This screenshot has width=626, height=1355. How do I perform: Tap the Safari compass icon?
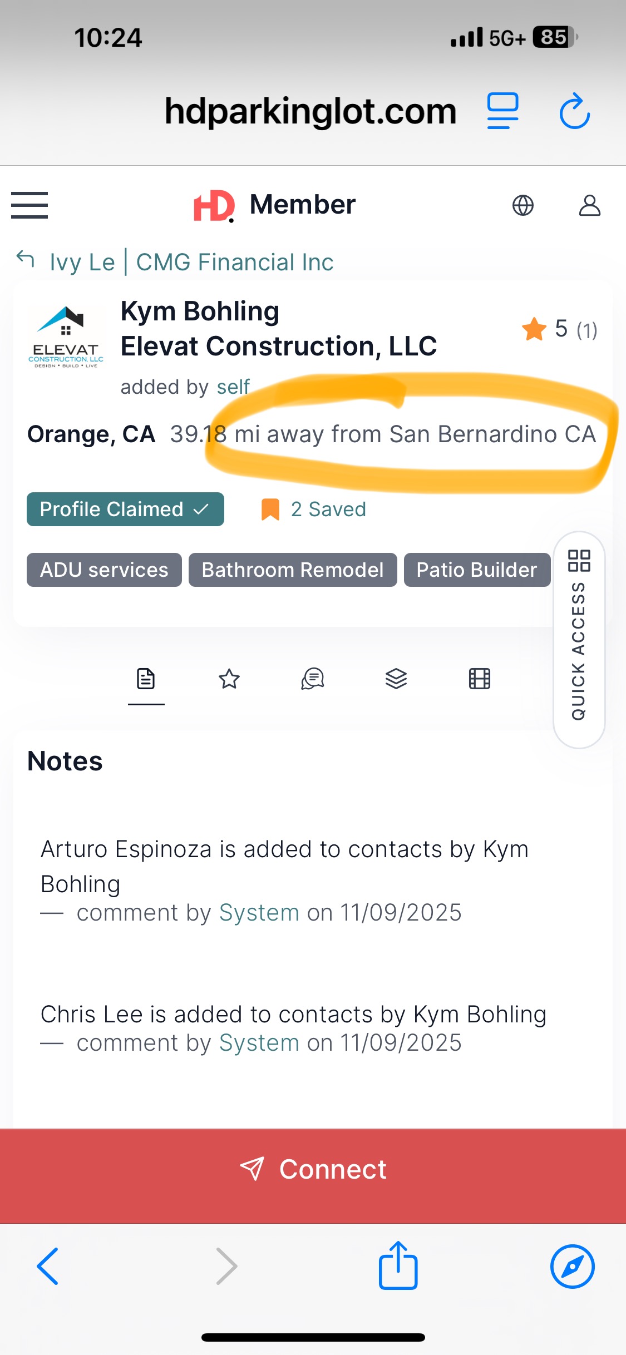[x=572, y=1266]
